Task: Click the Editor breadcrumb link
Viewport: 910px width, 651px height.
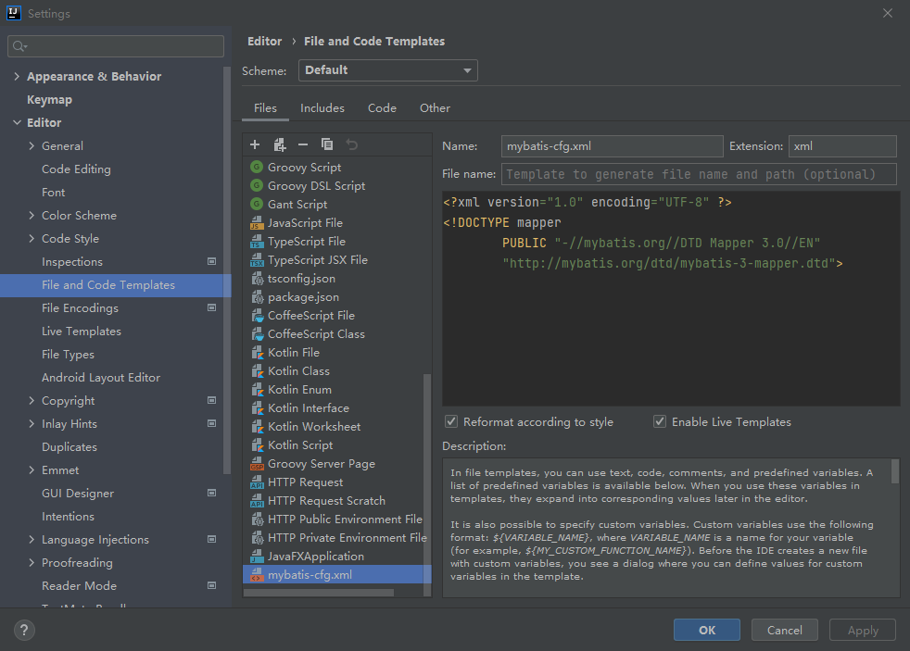Action: click(x=265, y=41)
